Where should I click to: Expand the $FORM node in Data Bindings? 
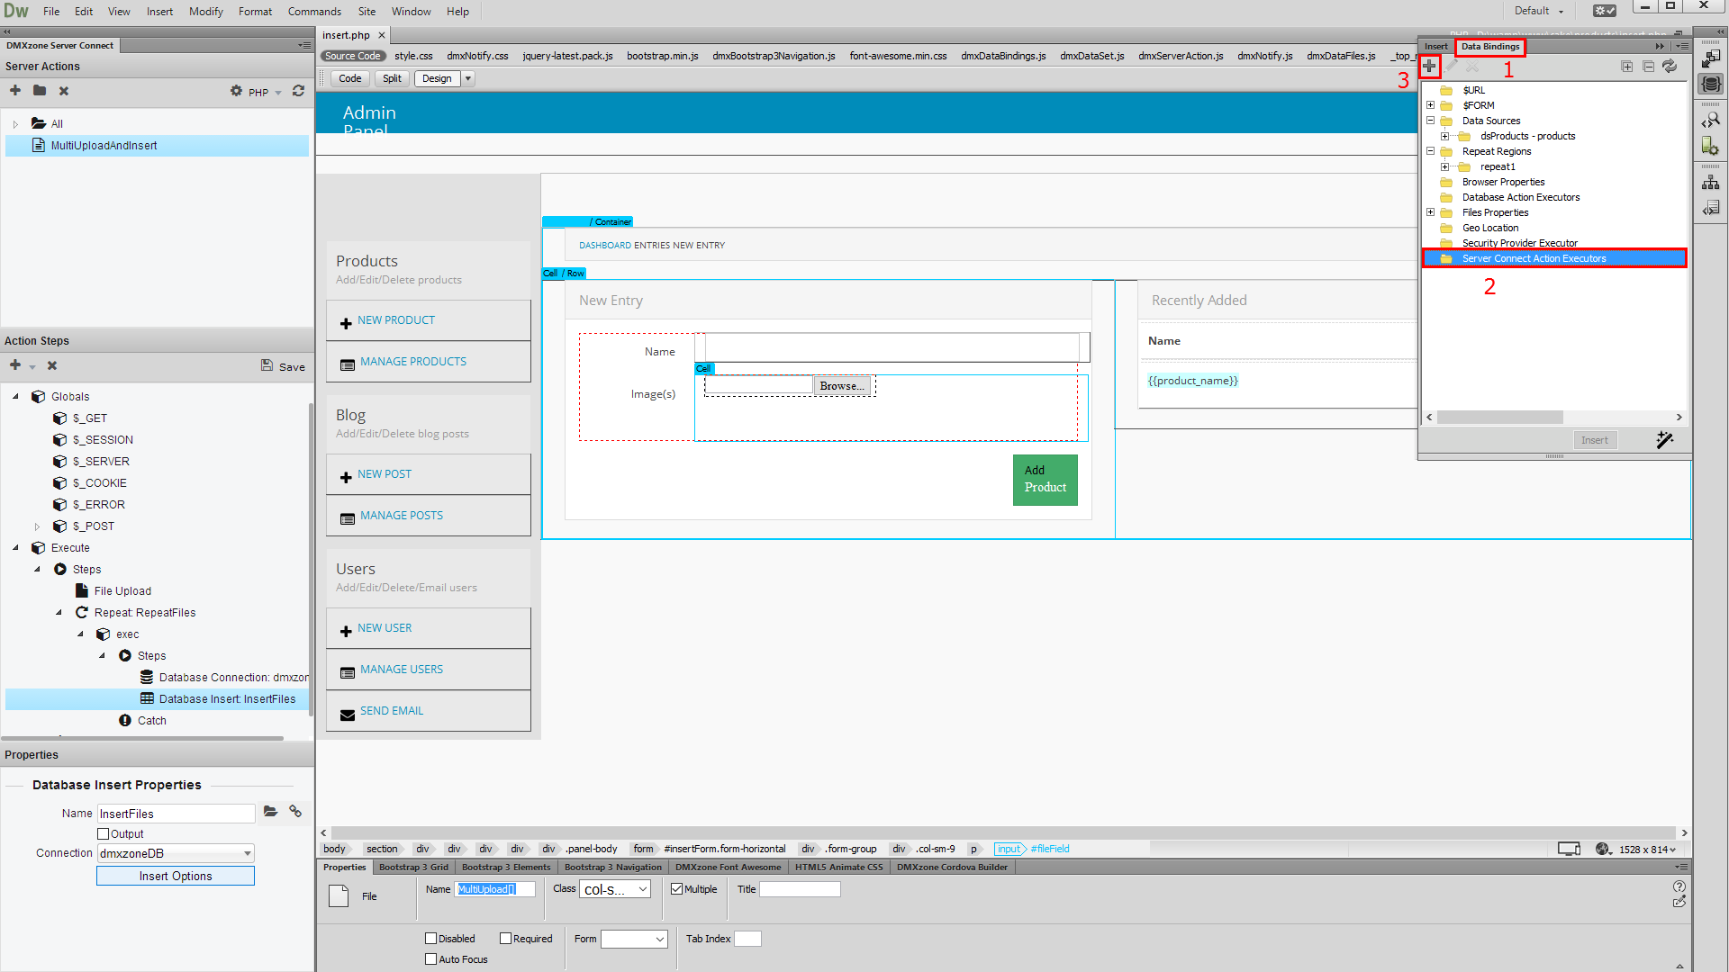pos(1431,105)
